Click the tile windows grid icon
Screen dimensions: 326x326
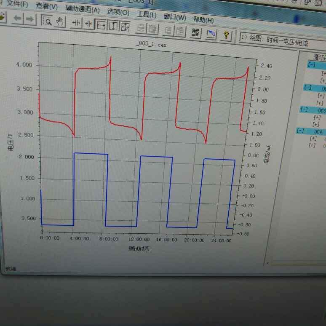(x=195, y=32)
